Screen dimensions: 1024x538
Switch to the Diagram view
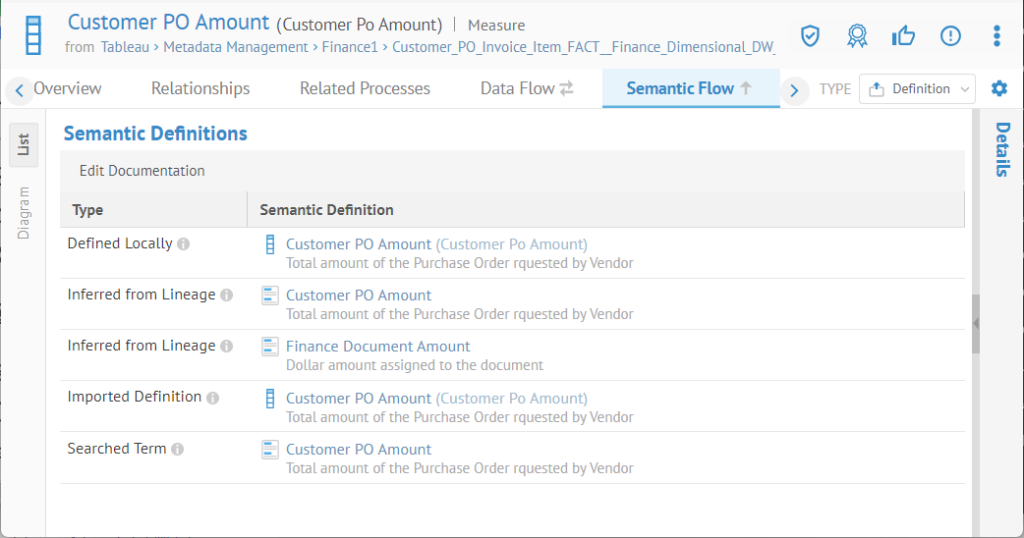24,212
